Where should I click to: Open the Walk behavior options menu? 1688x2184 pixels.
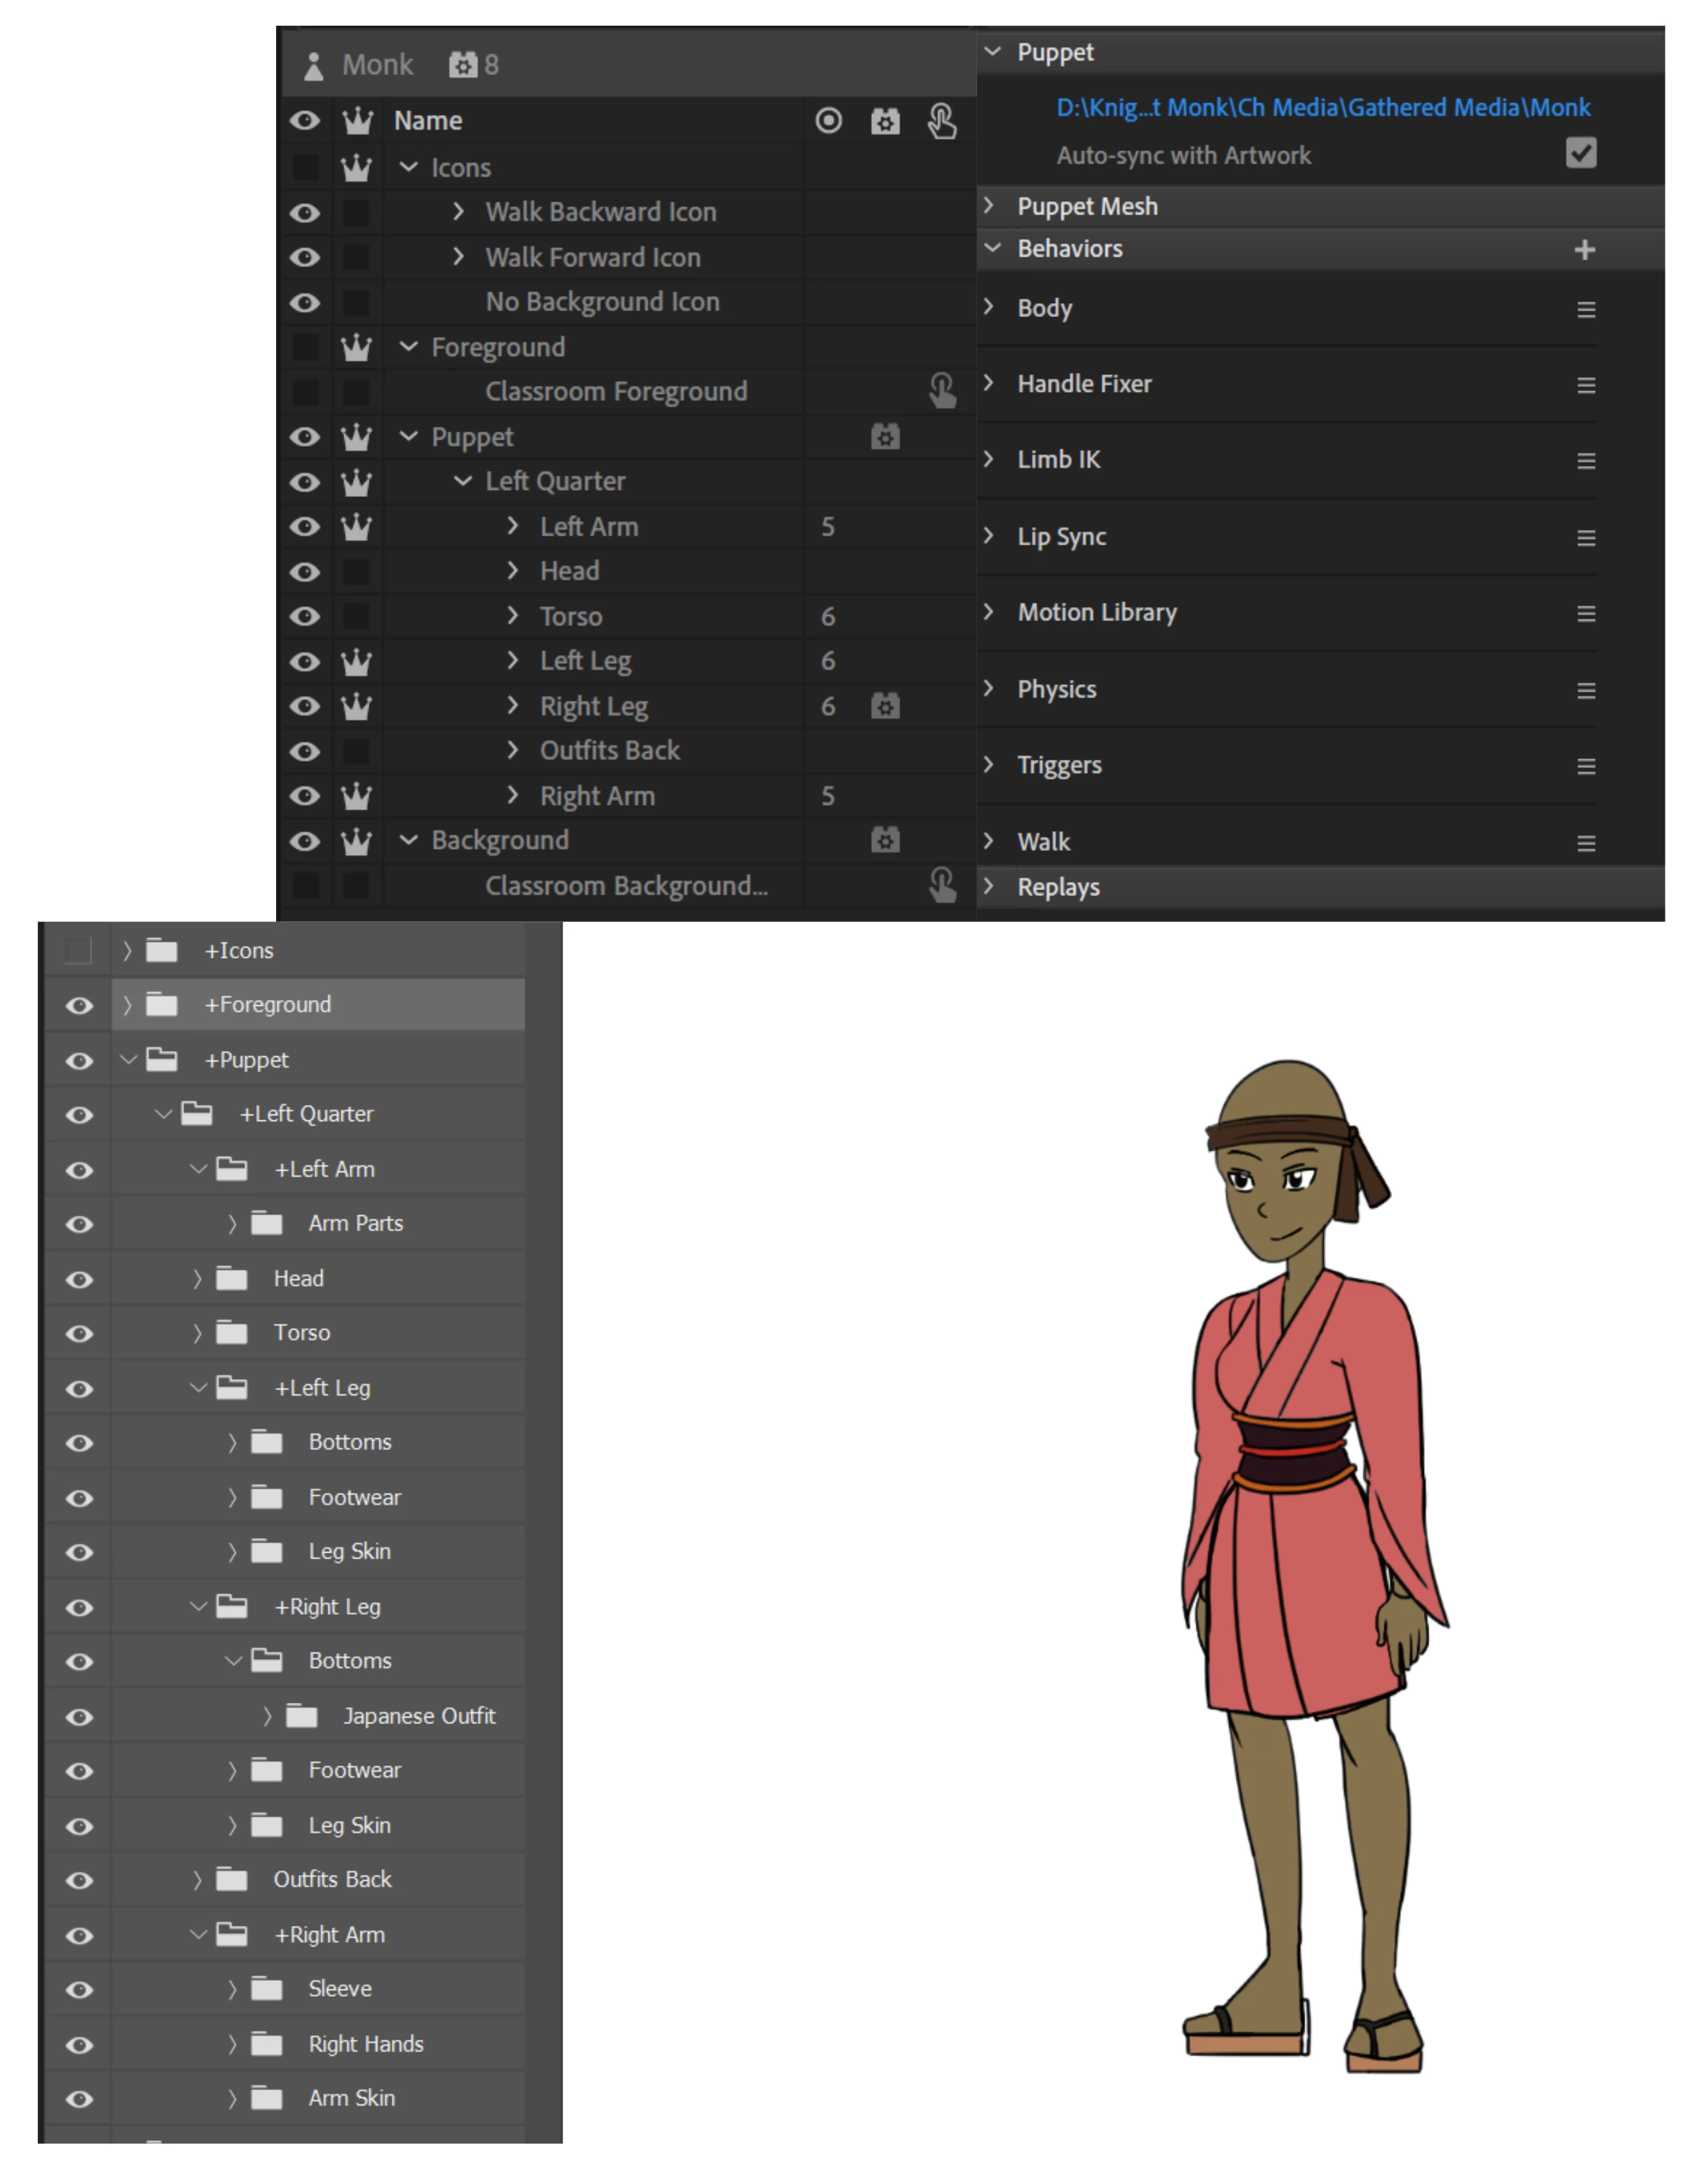pyautogui.click(x=1585, y=843)
